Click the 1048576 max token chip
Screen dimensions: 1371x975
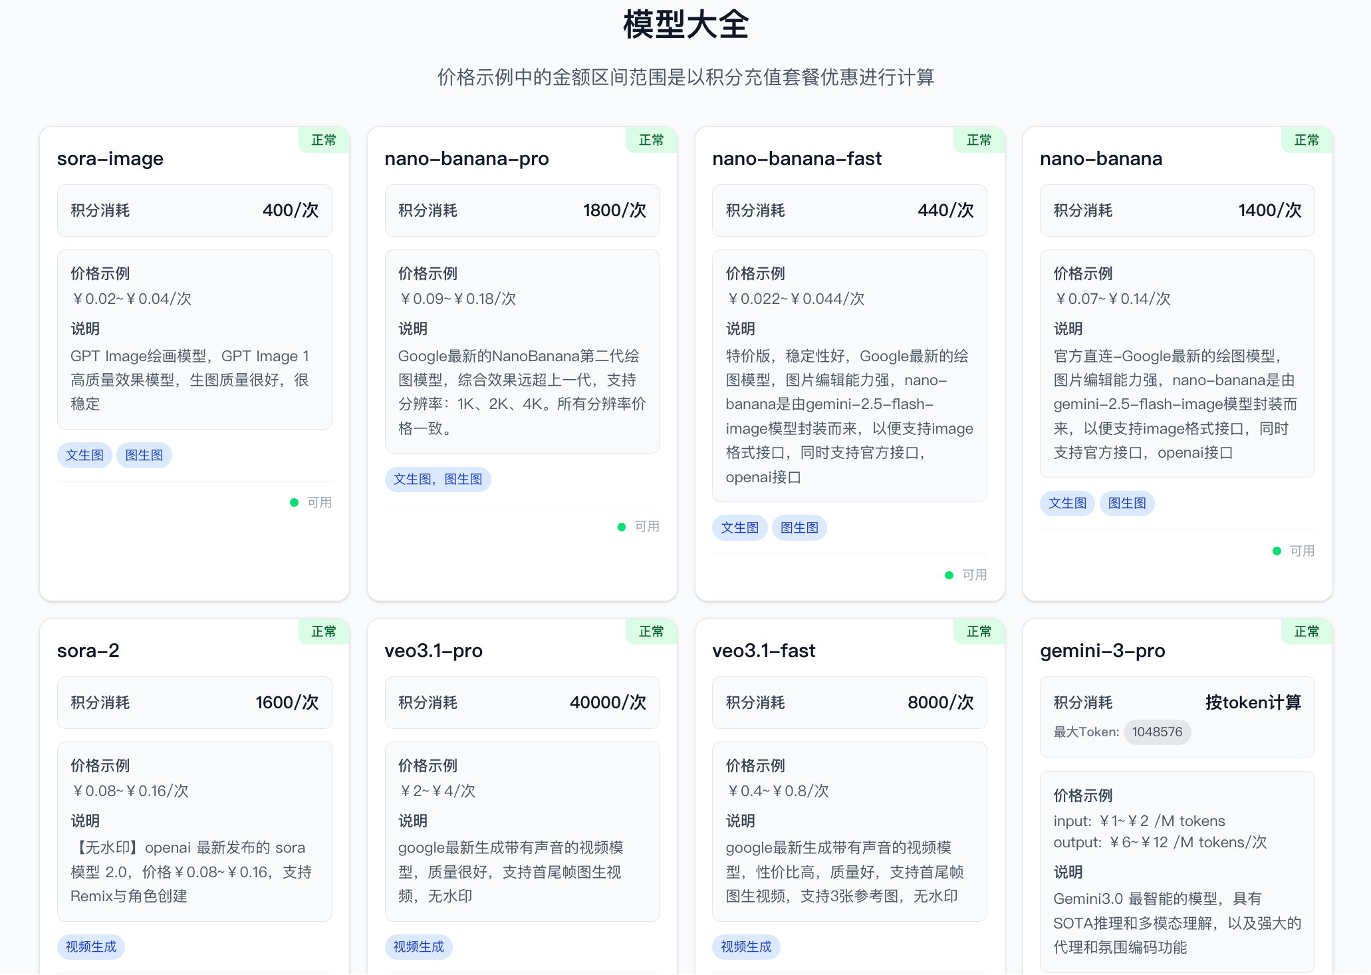(1157, 732)
